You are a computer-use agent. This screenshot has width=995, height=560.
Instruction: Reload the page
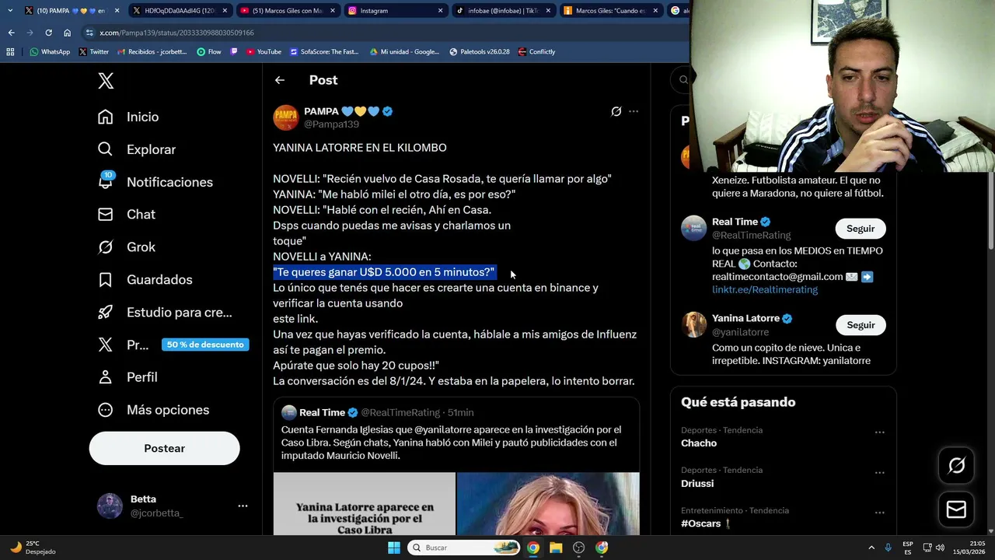point(48,33)
